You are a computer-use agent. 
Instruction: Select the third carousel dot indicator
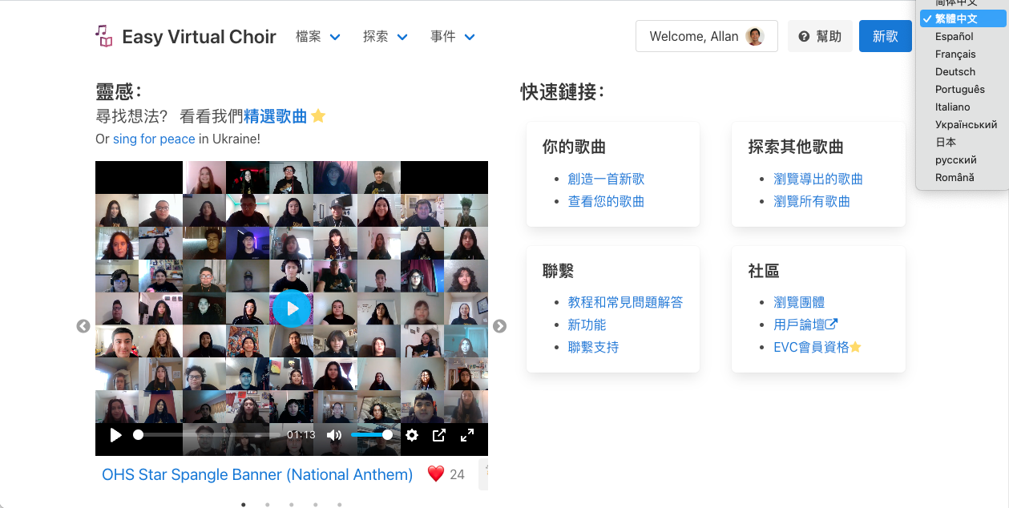coord(292,505)
